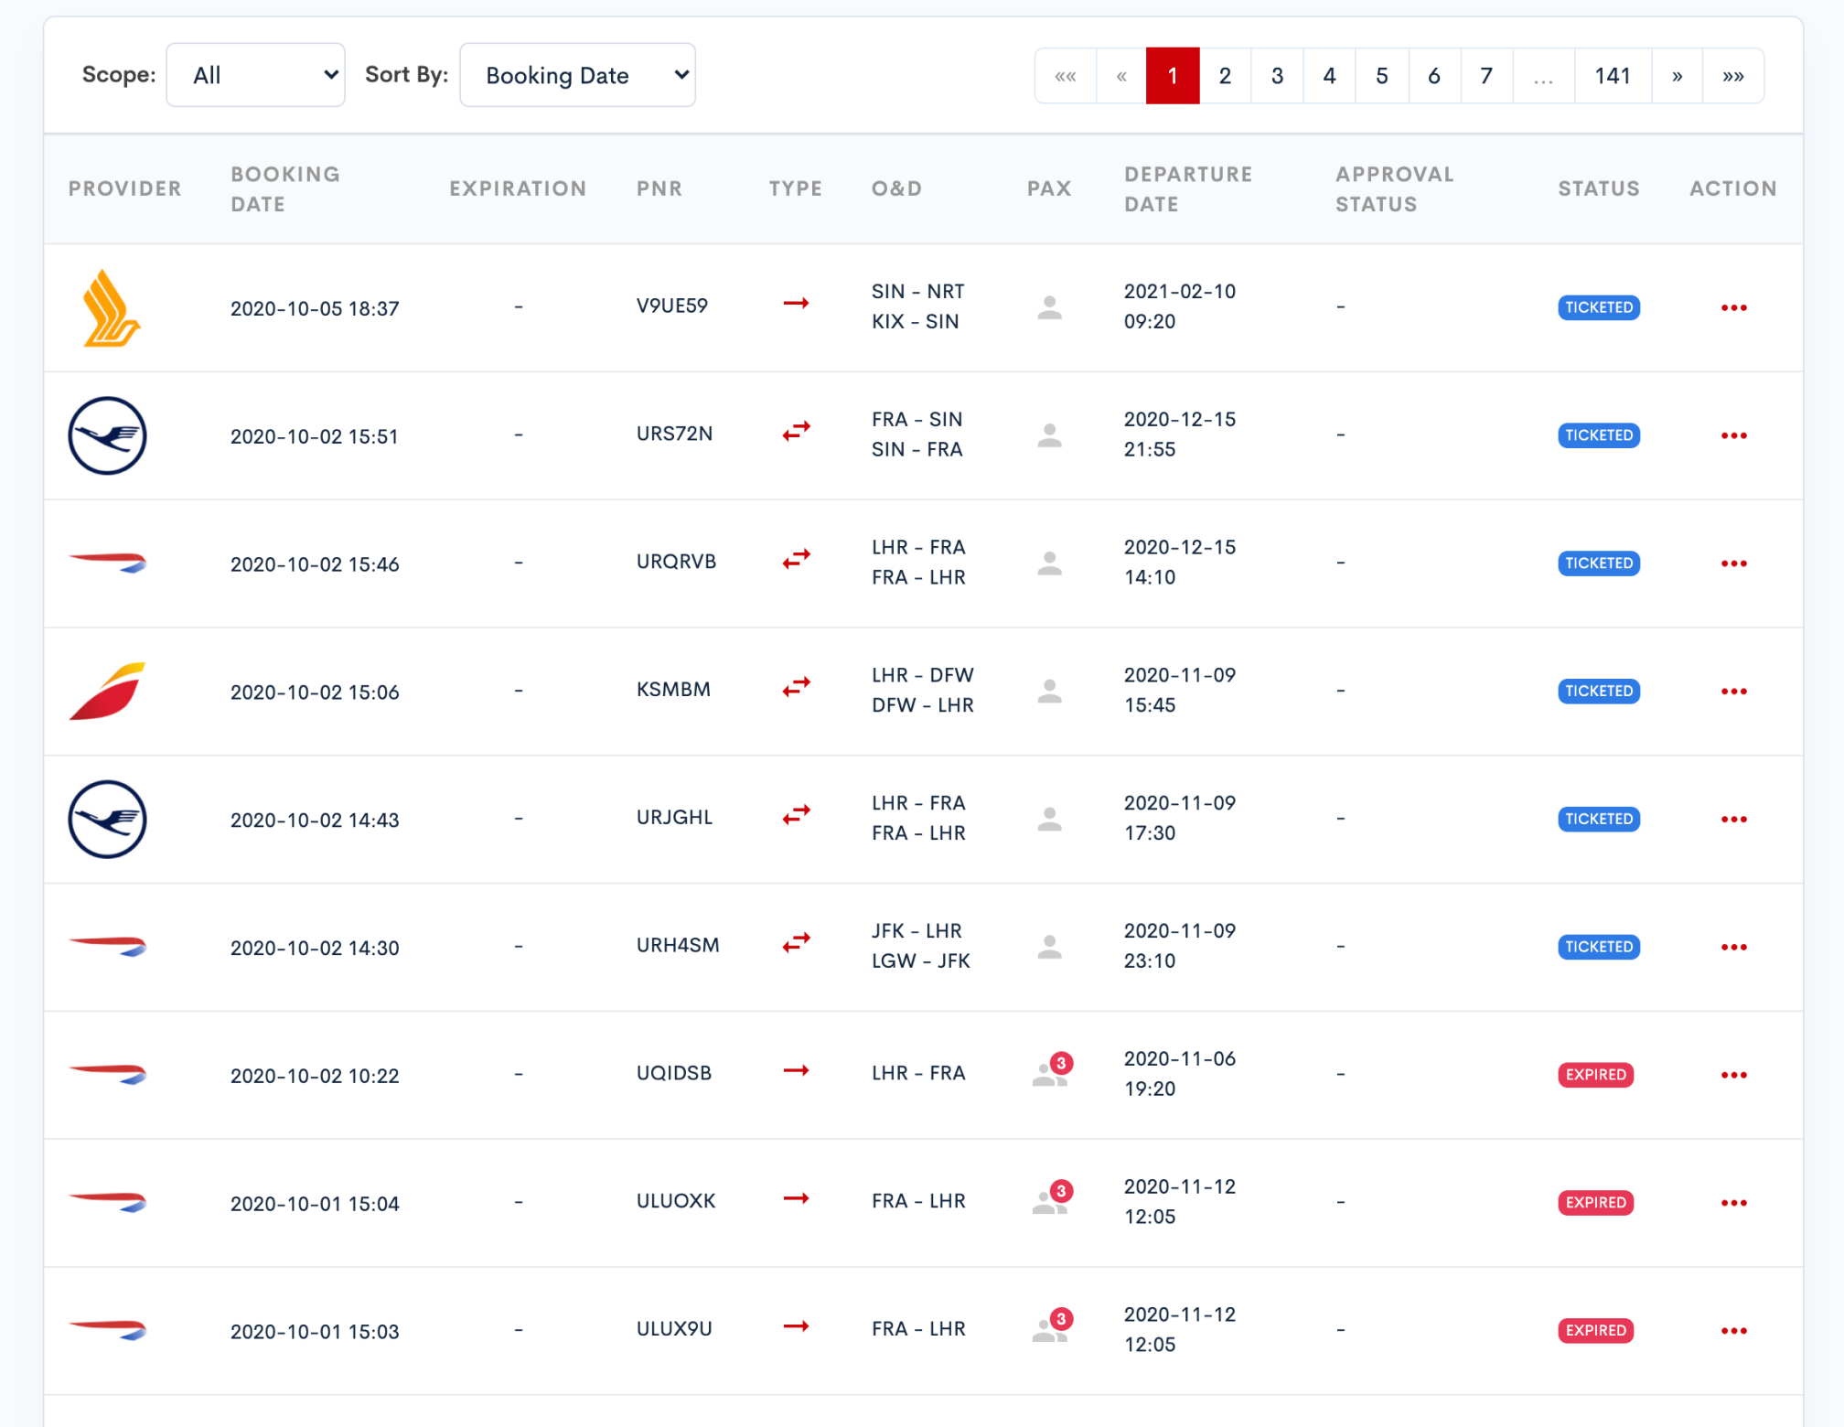Click EXPIRED status badge for ULUX9U

pos(1596,1331)
